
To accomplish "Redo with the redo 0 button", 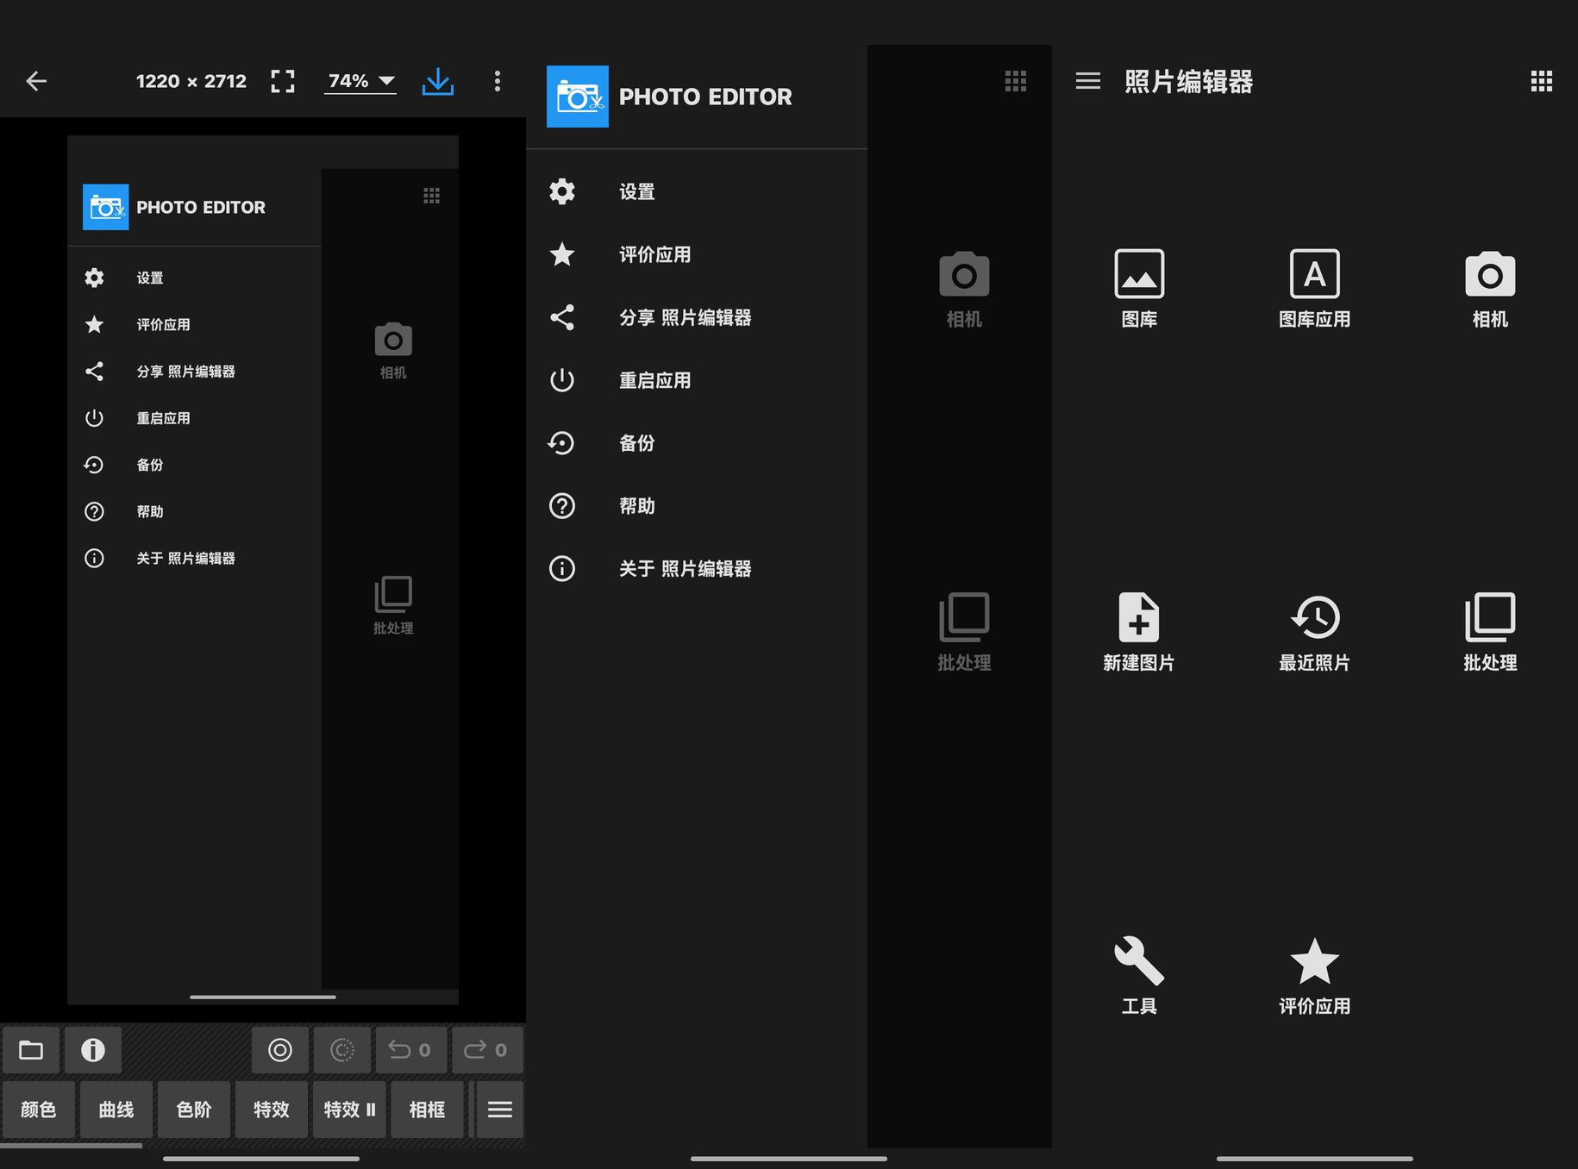I will tap(487, 1050).
